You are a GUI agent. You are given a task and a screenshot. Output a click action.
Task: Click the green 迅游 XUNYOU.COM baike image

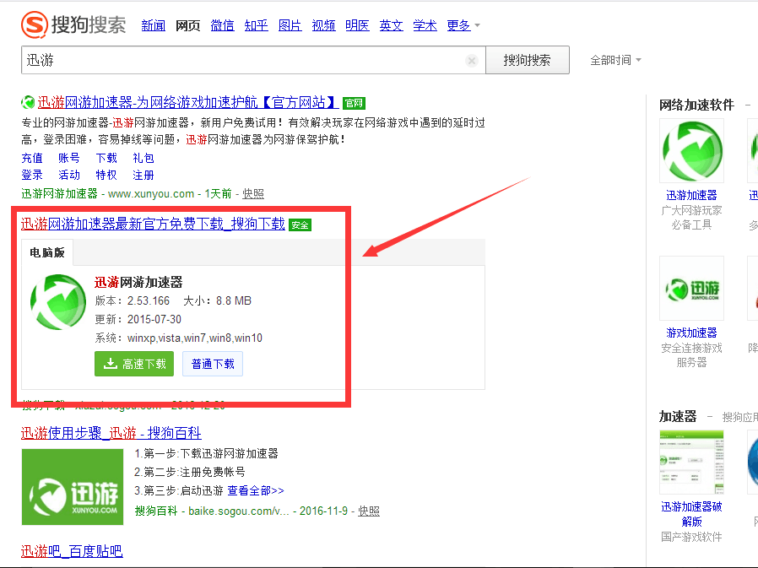(x=73, y=487)
